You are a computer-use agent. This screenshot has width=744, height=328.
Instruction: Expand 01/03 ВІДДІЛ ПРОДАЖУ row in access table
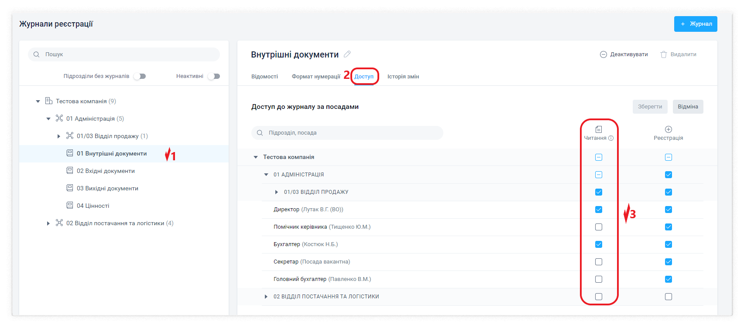pyautogui.click(x=277, y=192)
